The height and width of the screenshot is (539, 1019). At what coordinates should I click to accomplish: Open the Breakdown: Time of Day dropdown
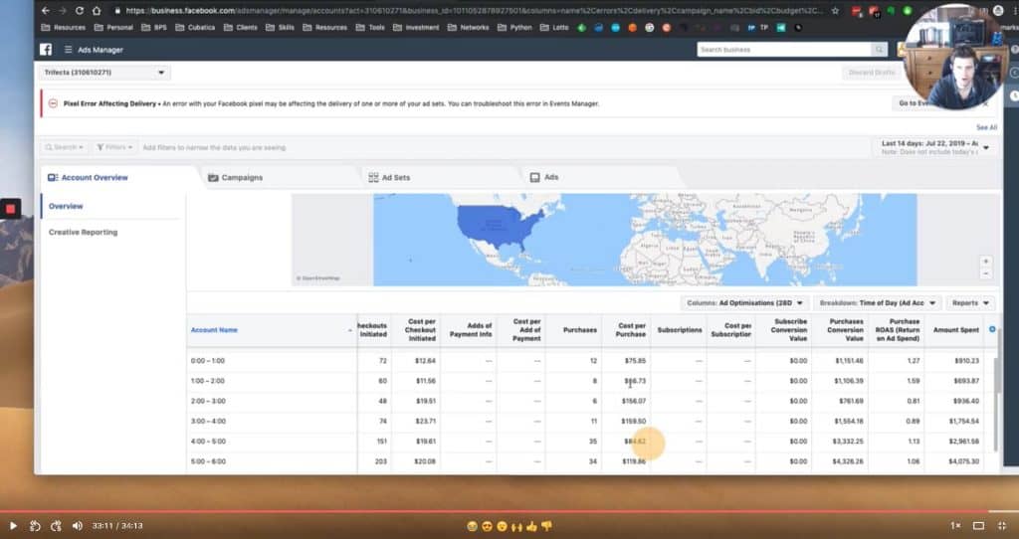pyautogui.click(x=876, y=302)
